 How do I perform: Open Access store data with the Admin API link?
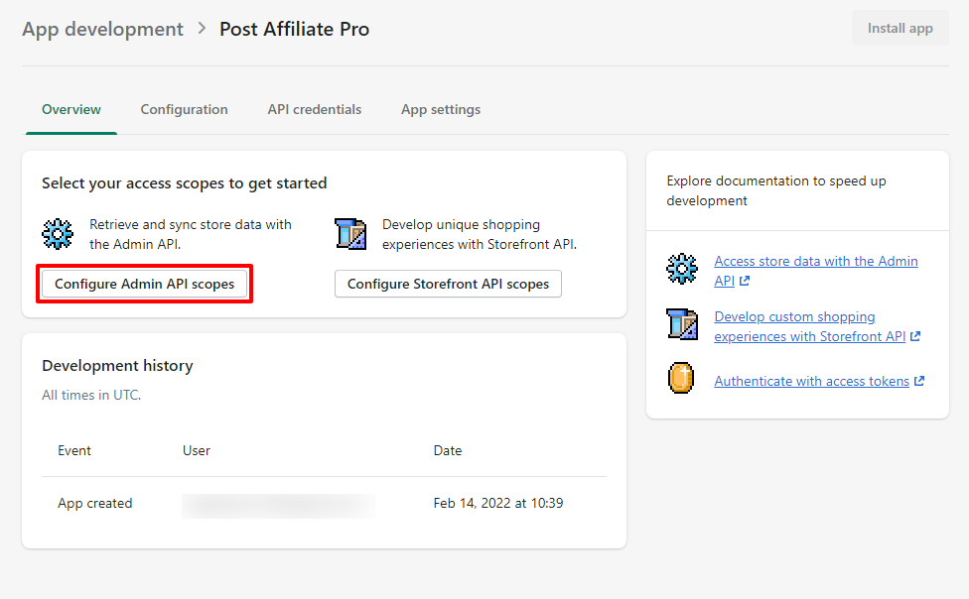pyautogui.click(x=815, y=262)
